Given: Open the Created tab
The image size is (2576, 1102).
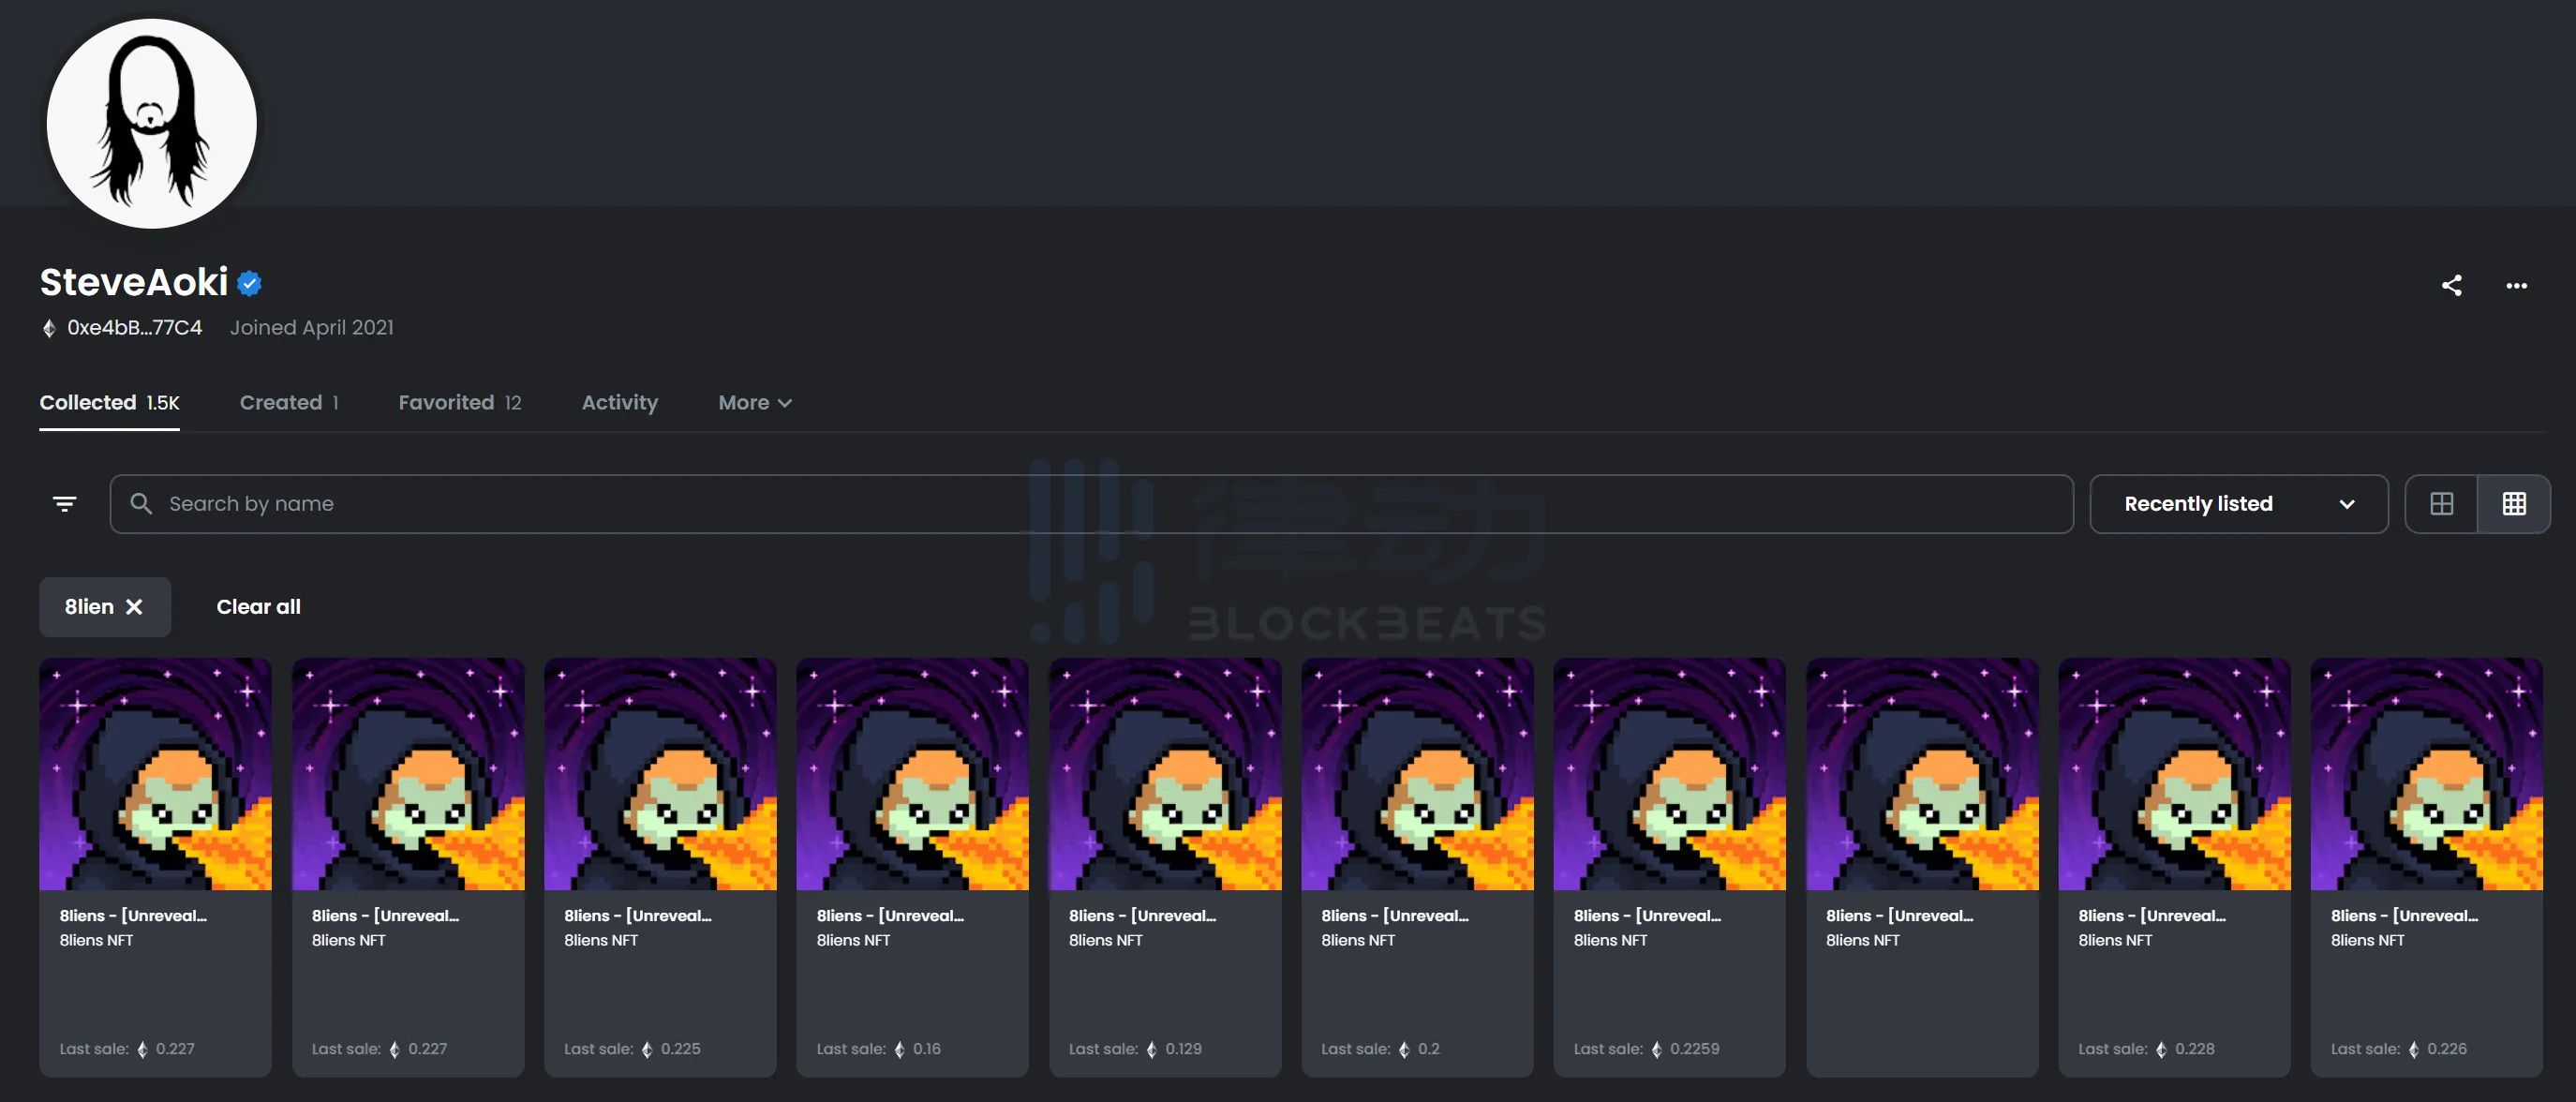Looking at the screenshot, I should (x=288, y=403).
